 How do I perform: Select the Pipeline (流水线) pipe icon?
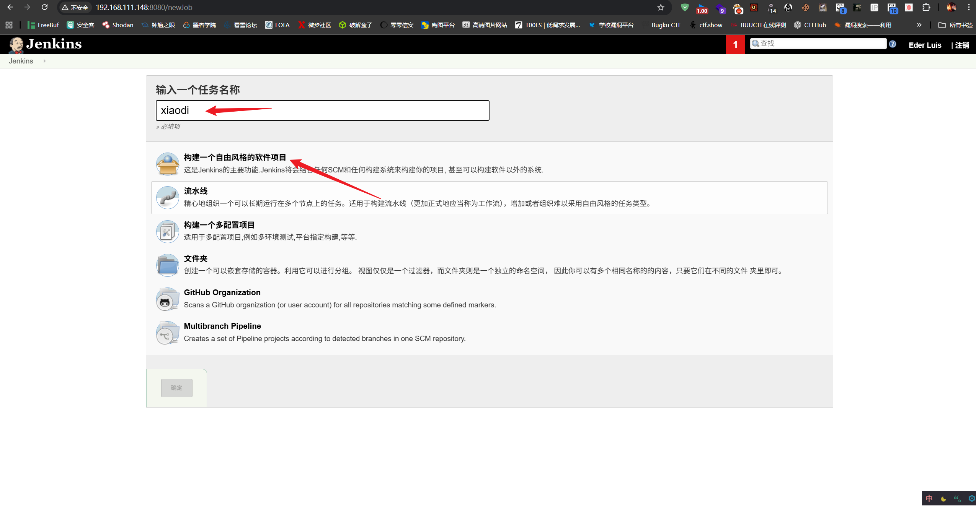(x=167, y=198)
